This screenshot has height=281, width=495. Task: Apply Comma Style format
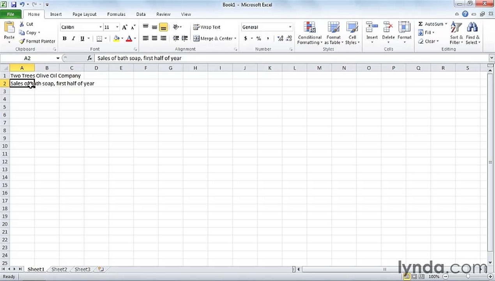(268, 39)
